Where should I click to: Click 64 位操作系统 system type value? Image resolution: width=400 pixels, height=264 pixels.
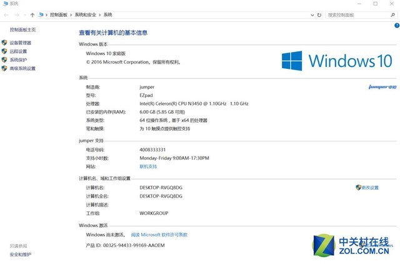(x=174, y=120)
